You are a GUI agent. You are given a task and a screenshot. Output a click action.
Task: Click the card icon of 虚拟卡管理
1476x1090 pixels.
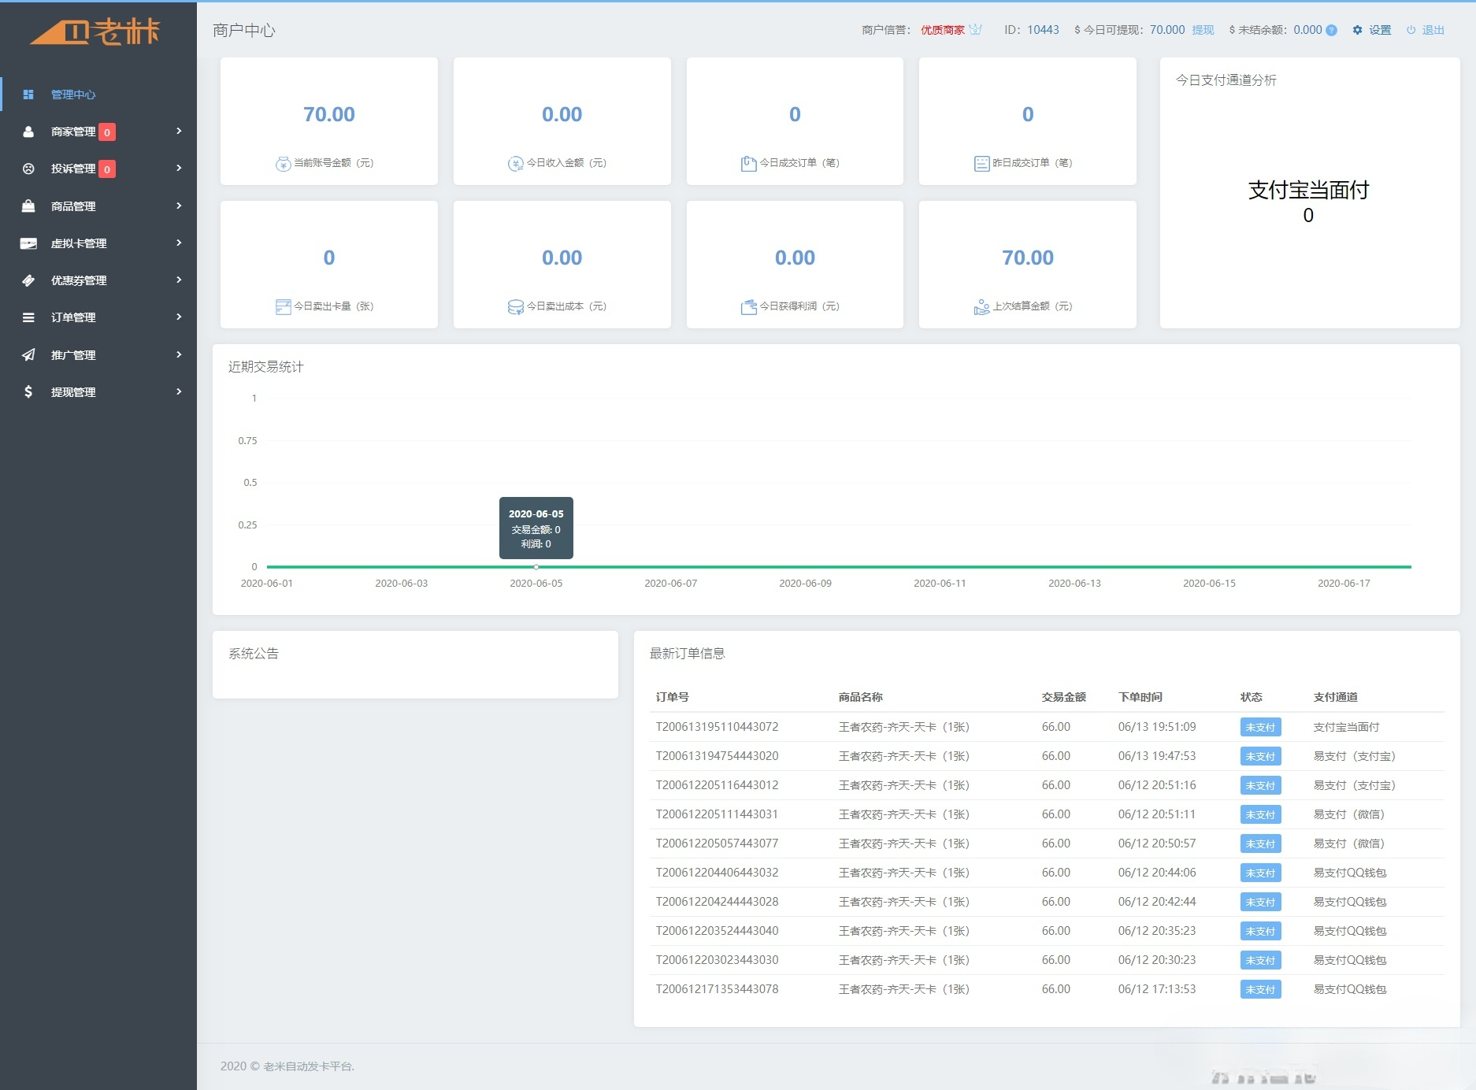(28, 243)
